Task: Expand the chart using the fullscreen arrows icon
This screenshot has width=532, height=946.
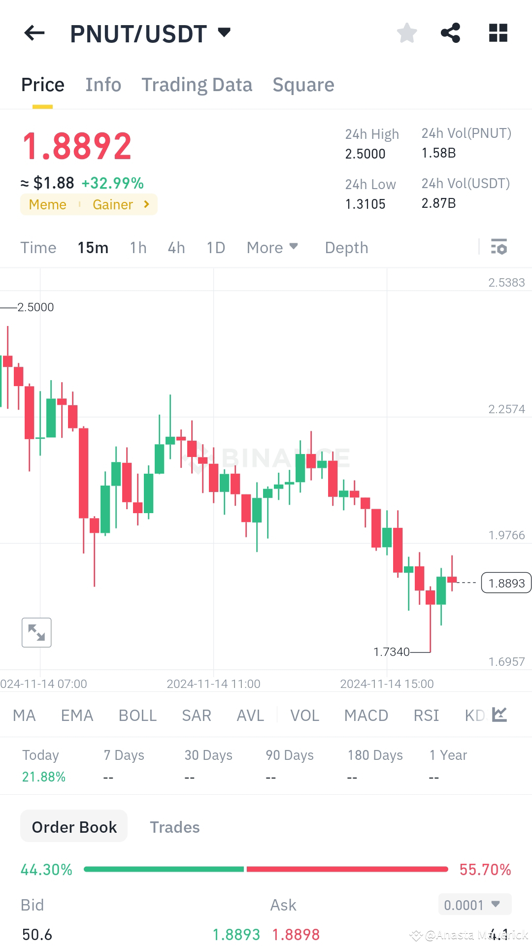Action: tap(36, 632)
